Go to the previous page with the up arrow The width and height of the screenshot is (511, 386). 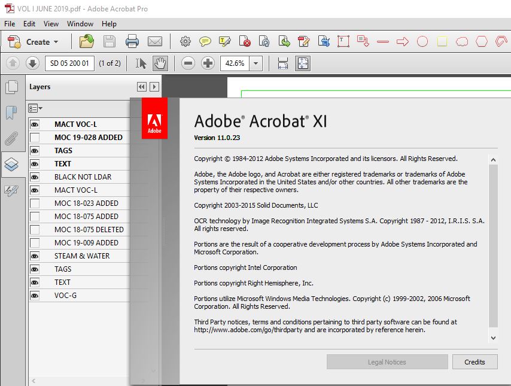(13, 63)
